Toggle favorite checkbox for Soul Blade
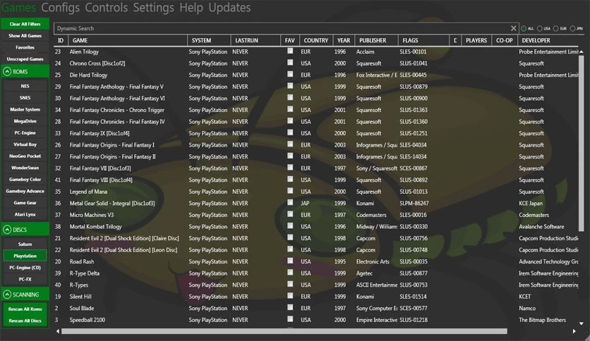The height and width of the screenshot is (341, 590). [290, 308]
